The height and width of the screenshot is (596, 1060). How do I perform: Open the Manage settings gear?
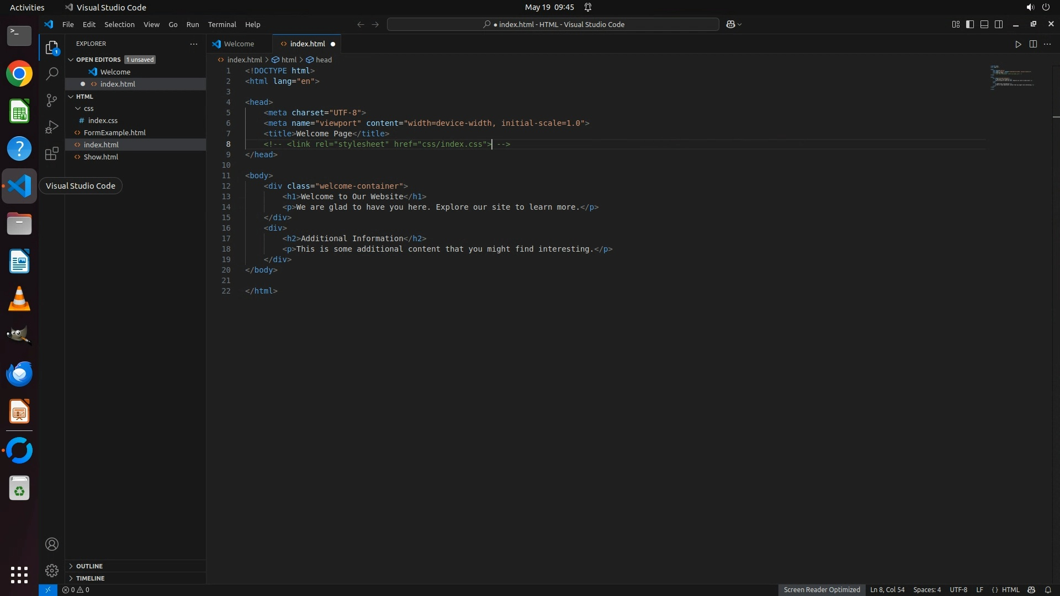point(52,570)
